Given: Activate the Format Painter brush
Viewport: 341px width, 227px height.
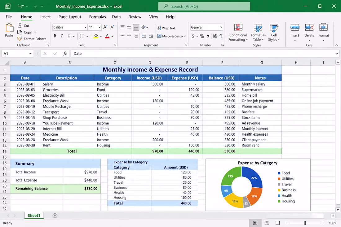Looking at the screenshot, I should click(x=20, y=39).
